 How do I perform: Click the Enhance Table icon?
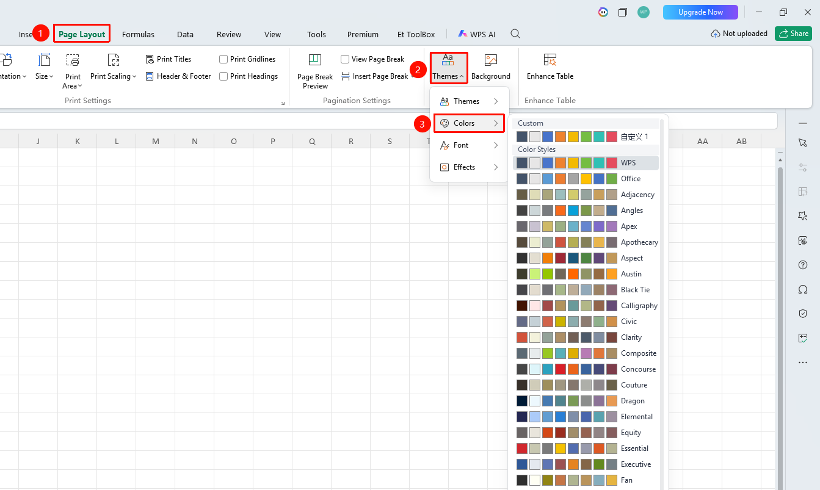pos(550,60)
